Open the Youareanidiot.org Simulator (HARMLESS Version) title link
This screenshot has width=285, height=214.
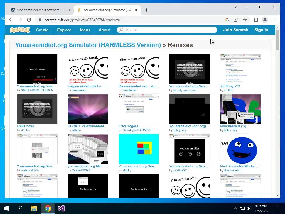point(88,45)
